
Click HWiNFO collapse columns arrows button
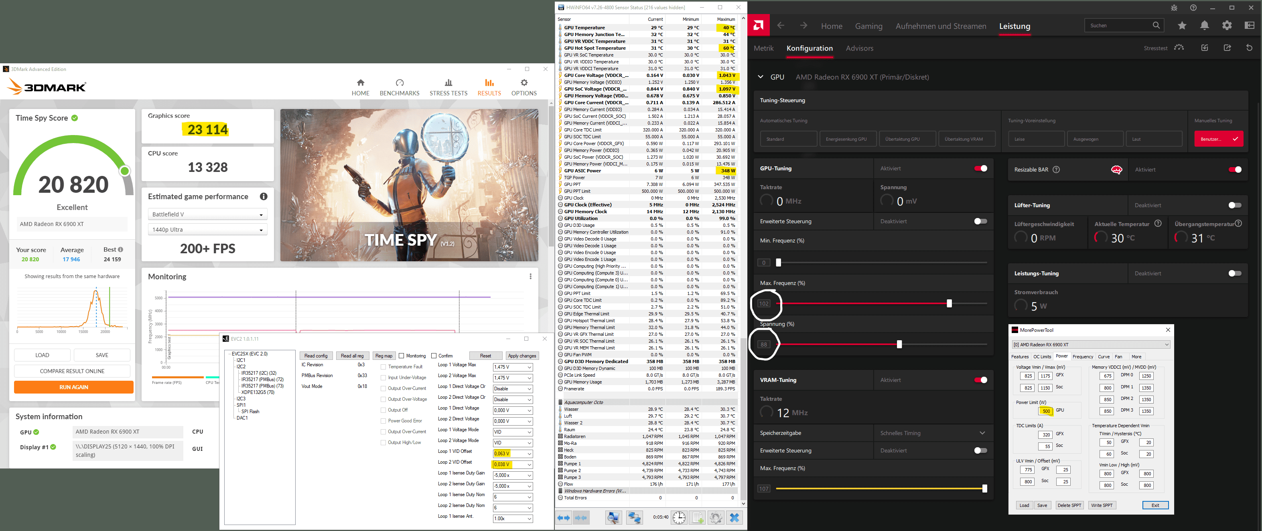581,517
